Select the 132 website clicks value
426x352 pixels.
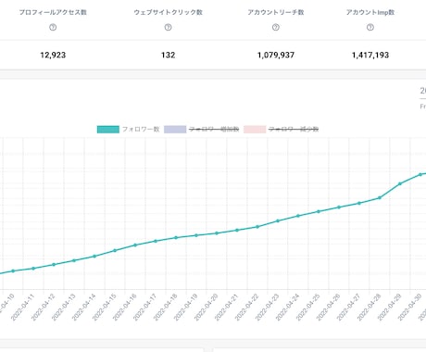(x=168, y=55)
